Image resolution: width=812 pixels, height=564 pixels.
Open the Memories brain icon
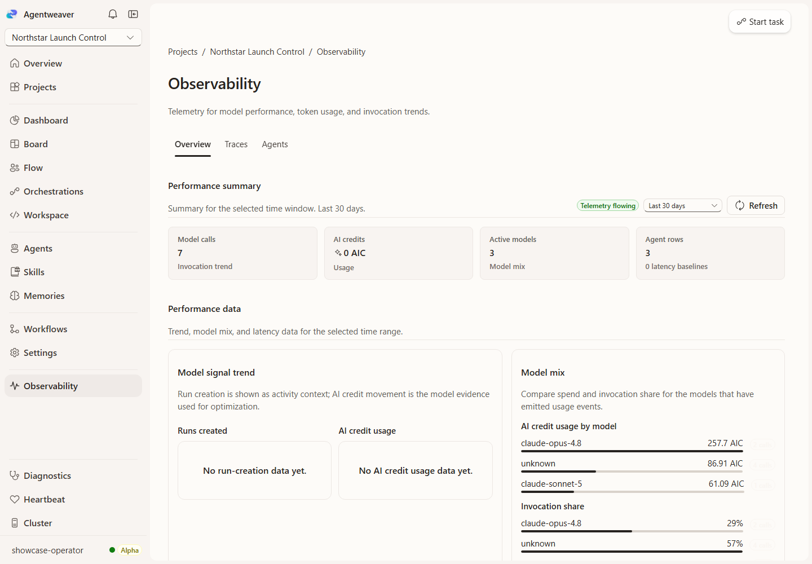click(15, 296)
